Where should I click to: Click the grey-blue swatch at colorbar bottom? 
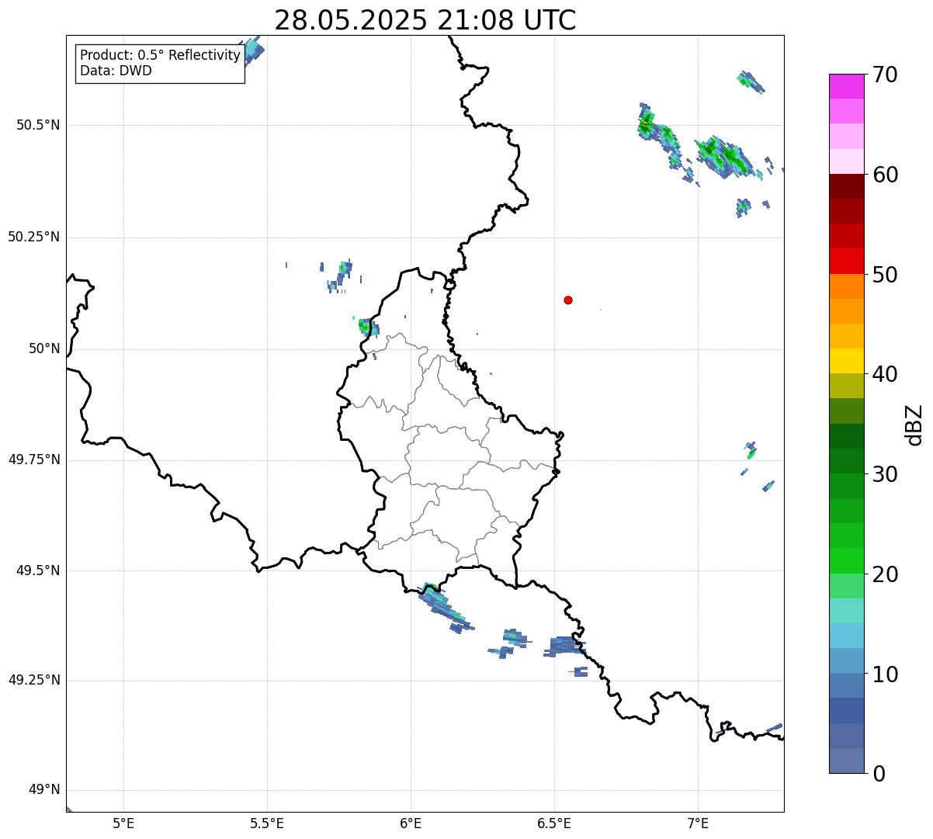(x=847, y=761)
